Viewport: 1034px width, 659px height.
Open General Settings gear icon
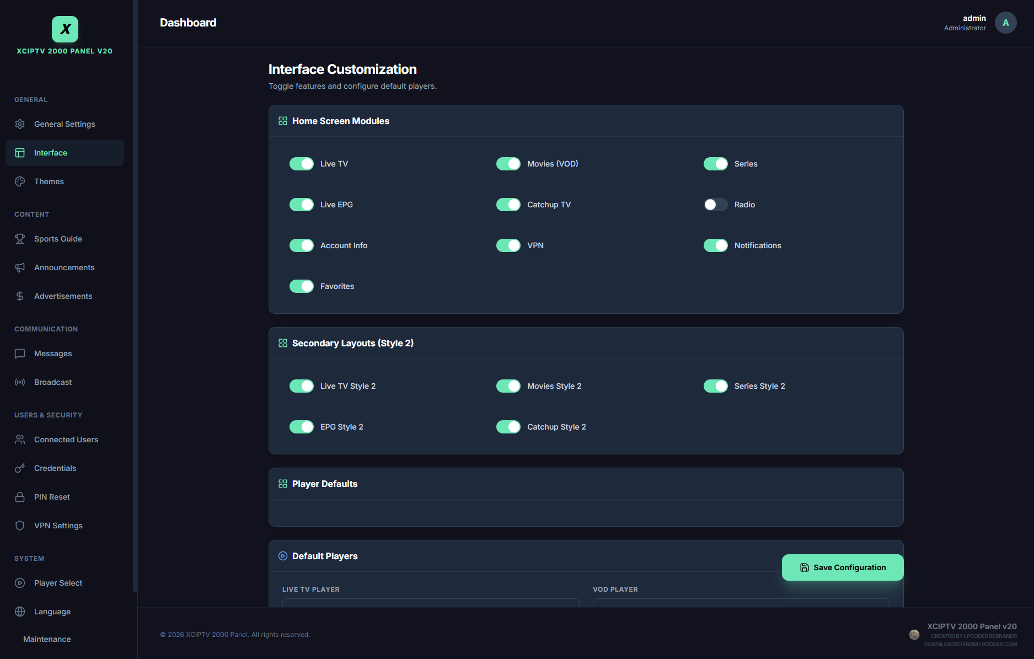[x=20, y=124]
